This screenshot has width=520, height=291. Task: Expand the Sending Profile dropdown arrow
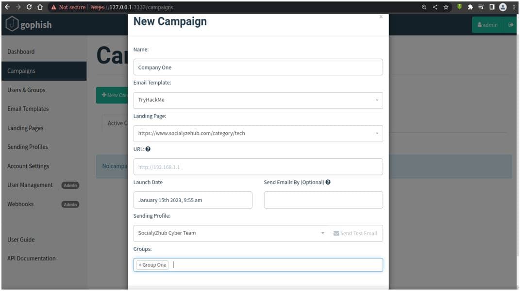point(323,233)
